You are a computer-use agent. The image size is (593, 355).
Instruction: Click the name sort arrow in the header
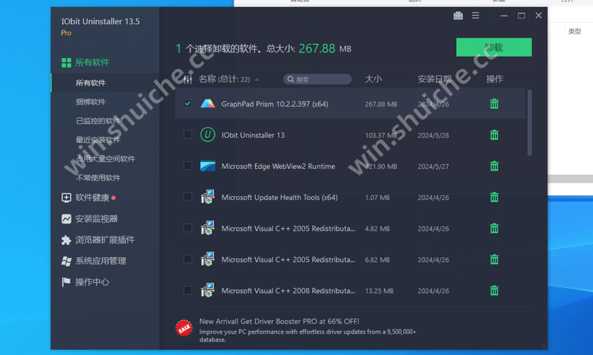257,80
